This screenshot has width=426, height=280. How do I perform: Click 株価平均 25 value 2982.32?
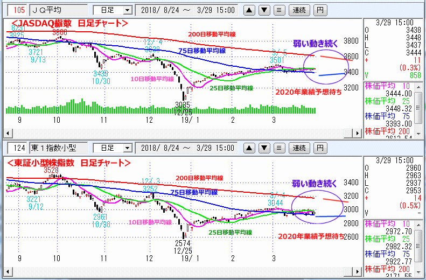(399, 247)
